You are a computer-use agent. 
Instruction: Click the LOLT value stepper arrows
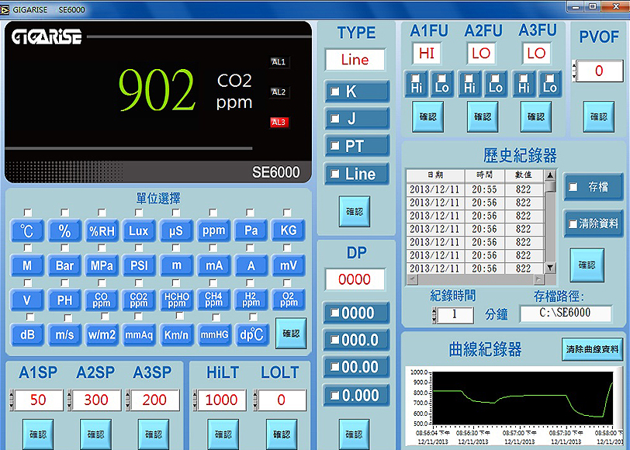(255, 400)
